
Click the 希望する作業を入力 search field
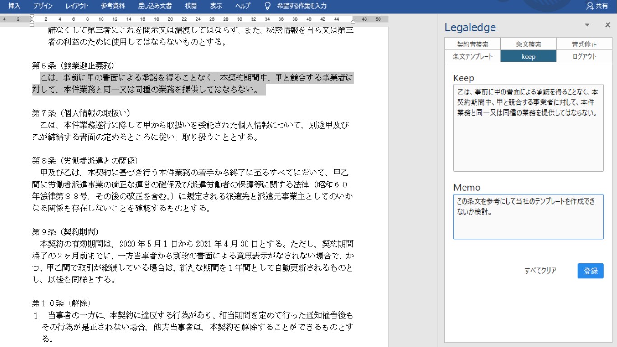point(302,6)
